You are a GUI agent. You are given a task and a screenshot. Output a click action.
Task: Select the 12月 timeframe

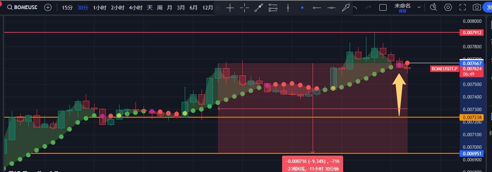pos(208,7)
